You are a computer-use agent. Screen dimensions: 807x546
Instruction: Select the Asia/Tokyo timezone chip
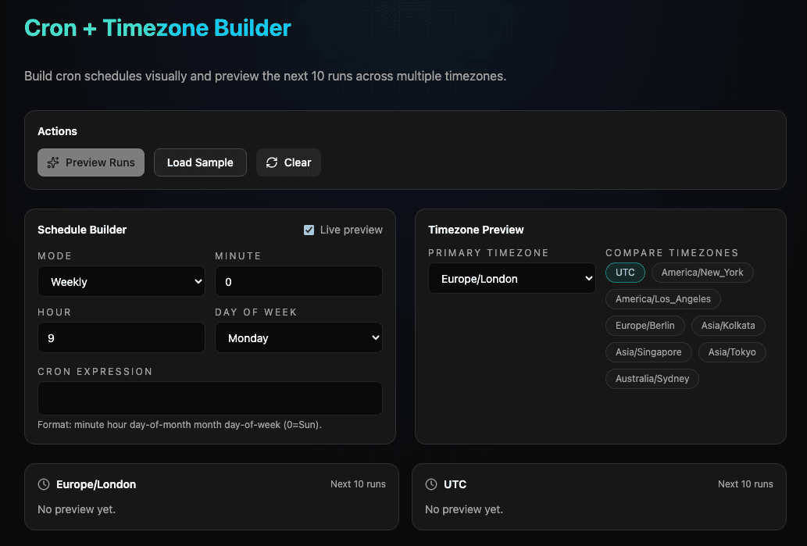click(x=732, y=352)
